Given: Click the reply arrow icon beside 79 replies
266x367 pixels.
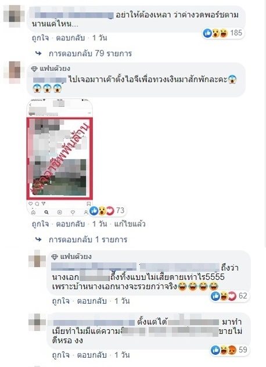Looking at the screenshot, I should click(x=38, y=53).
